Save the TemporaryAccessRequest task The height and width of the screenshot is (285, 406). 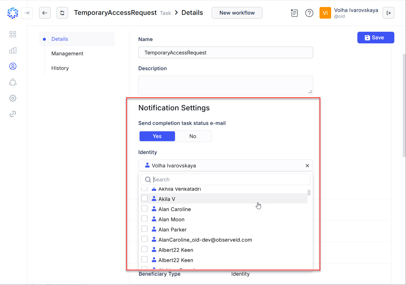(x=375, y=37)
